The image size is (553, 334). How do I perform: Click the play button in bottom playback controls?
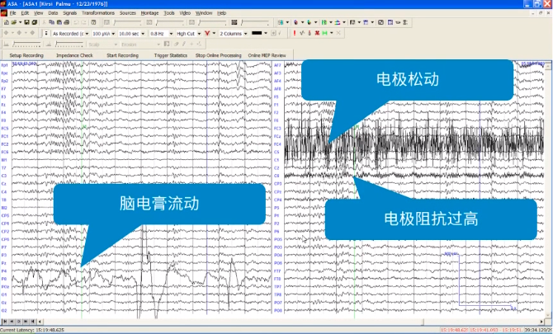point(19,322)
